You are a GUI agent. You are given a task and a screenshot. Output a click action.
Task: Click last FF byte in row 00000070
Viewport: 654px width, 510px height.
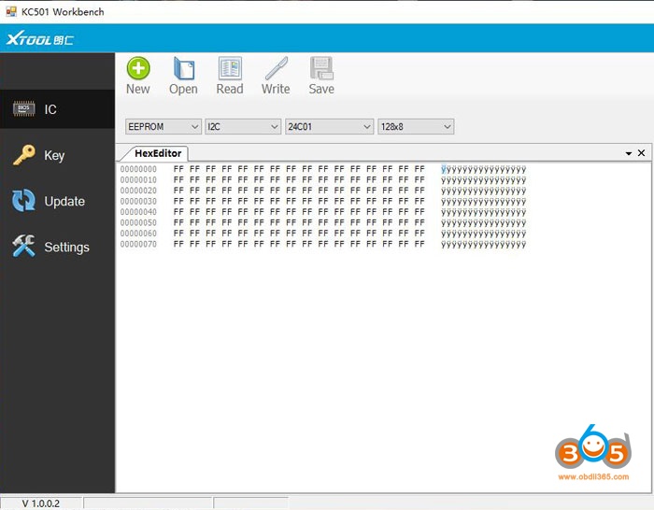click(419, 244)
